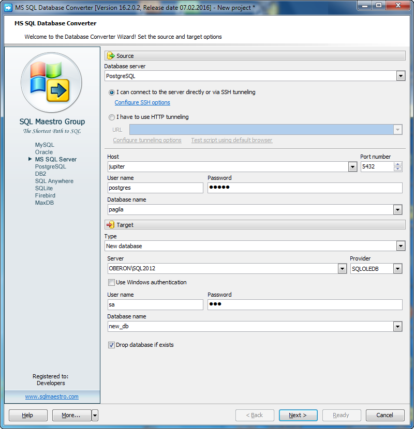Click the Source section header icon
Viewport: 414px width, 429px height.
tap(111, 56)
